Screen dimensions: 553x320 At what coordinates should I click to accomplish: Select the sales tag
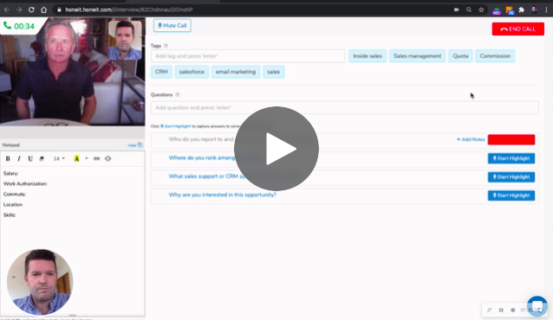tap(273, 72)
